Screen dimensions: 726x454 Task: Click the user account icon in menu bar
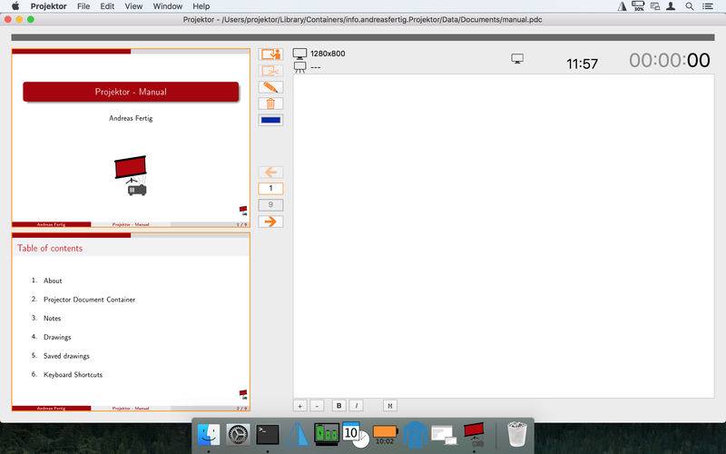671,6
